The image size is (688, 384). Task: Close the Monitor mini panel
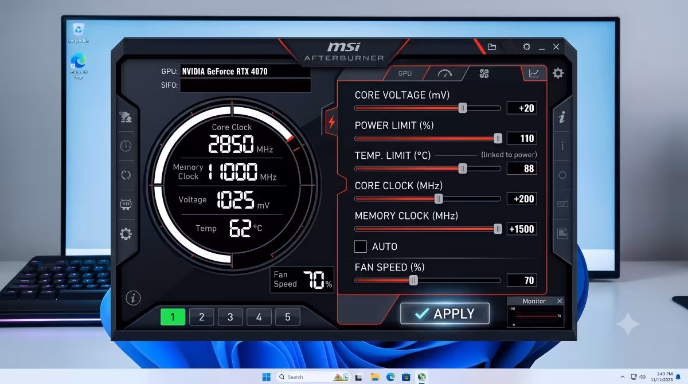click(x=560, y=301)
